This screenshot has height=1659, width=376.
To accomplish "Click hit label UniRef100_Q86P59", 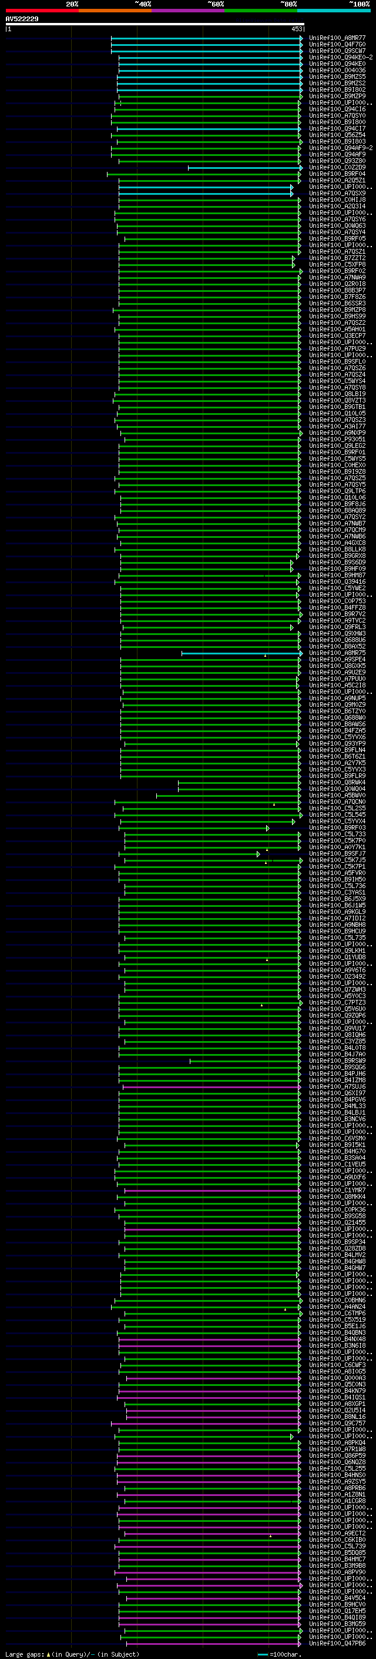I will coord(337,1456).
